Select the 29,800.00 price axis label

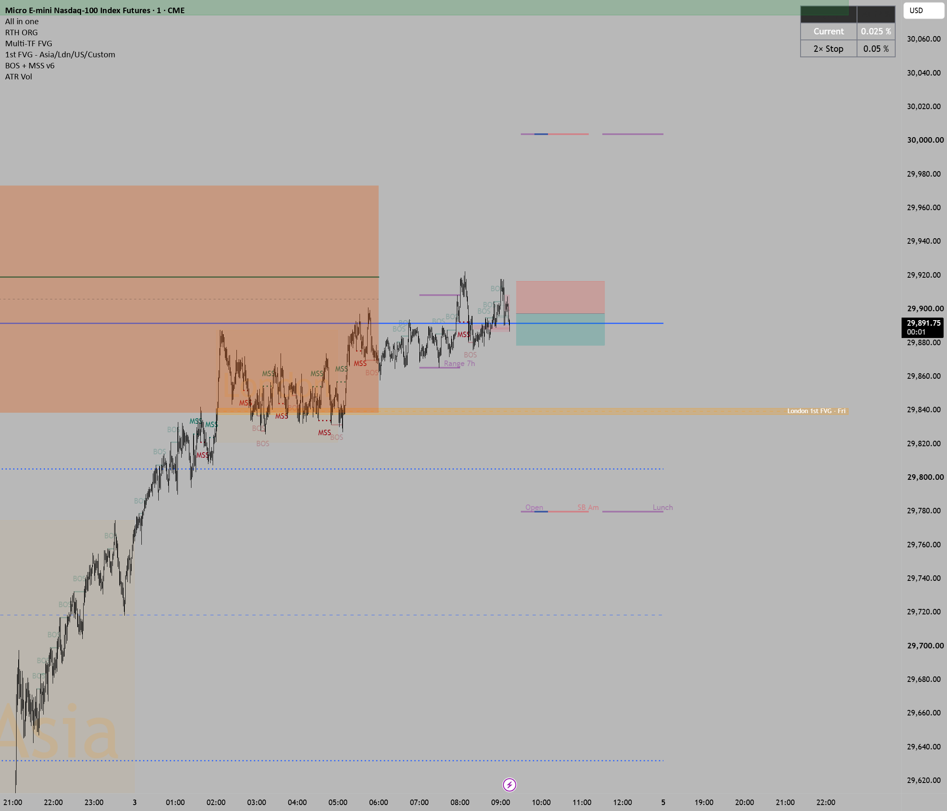(925, 477)
